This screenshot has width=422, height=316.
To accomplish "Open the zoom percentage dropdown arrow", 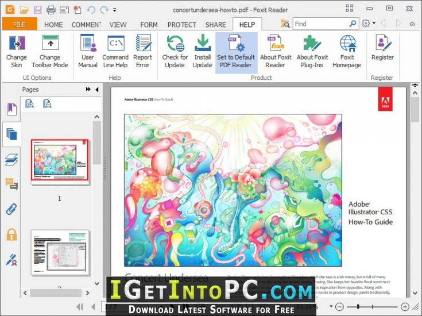I will pyautogui.click(x=331, y=306).
